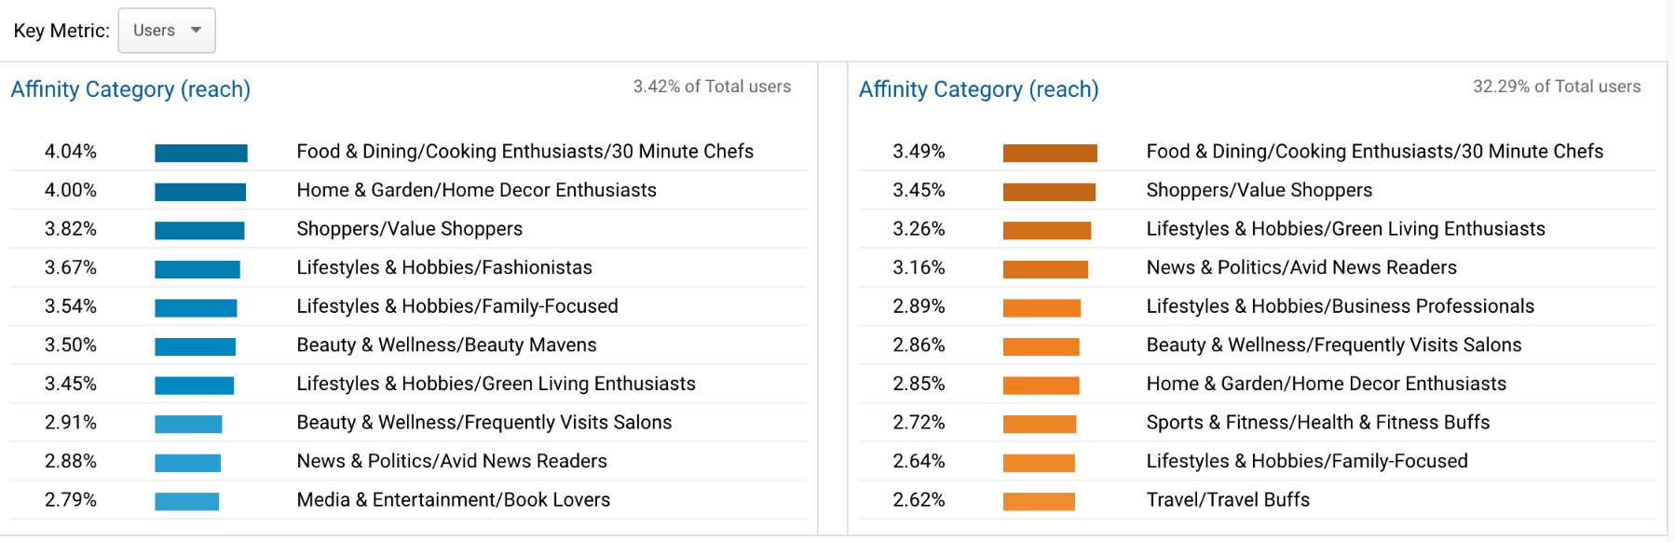Select Lifestyles & Hobbies/Business Professionals entry
This screenshot has width=1675, height=542.
pos(1341,305)
